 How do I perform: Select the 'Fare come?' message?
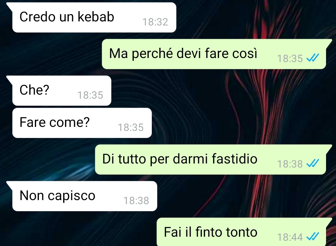(x=82, y=123)
